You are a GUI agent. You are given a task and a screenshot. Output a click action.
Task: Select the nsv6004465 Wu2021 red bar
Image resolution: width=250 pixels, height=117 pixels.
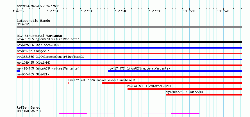129,77
